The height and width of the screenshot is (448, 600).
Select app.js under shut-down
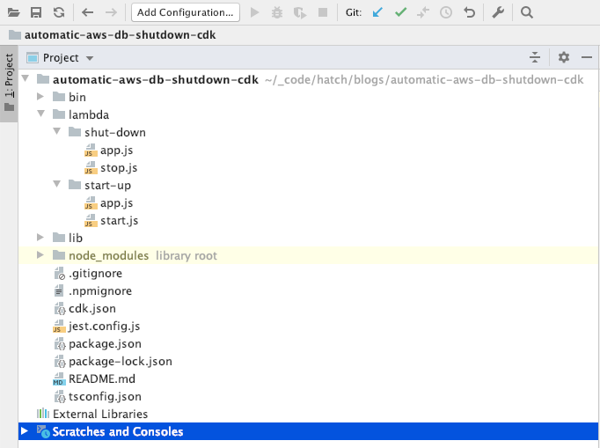[308, 151]
